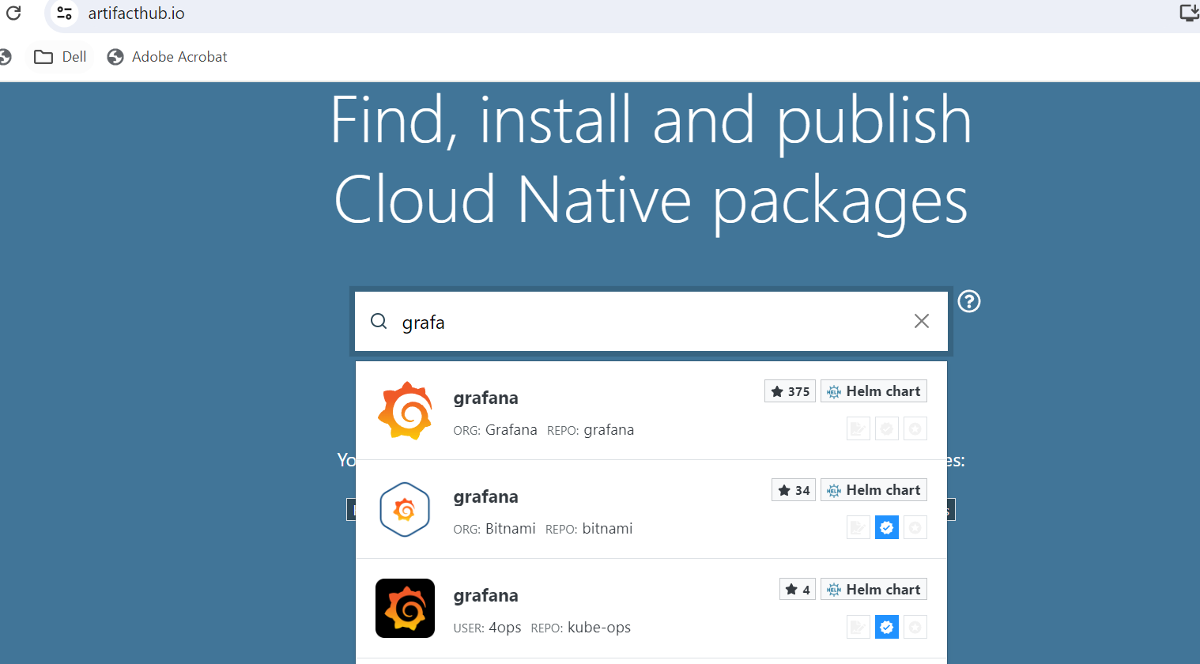Click Helm chart badge on 4ops result
Screen dimensions: 1200x664
(x=874, y=590)
